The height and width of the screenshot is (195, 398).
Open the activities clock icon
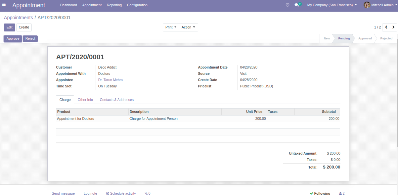point(287,5)
